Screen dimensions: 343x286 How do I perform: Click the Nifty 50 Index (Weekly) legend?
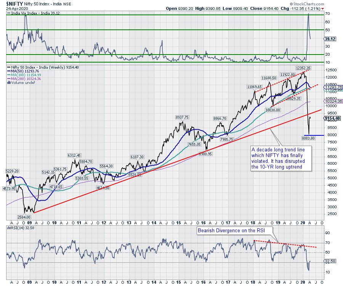click(x=43, y=67)
